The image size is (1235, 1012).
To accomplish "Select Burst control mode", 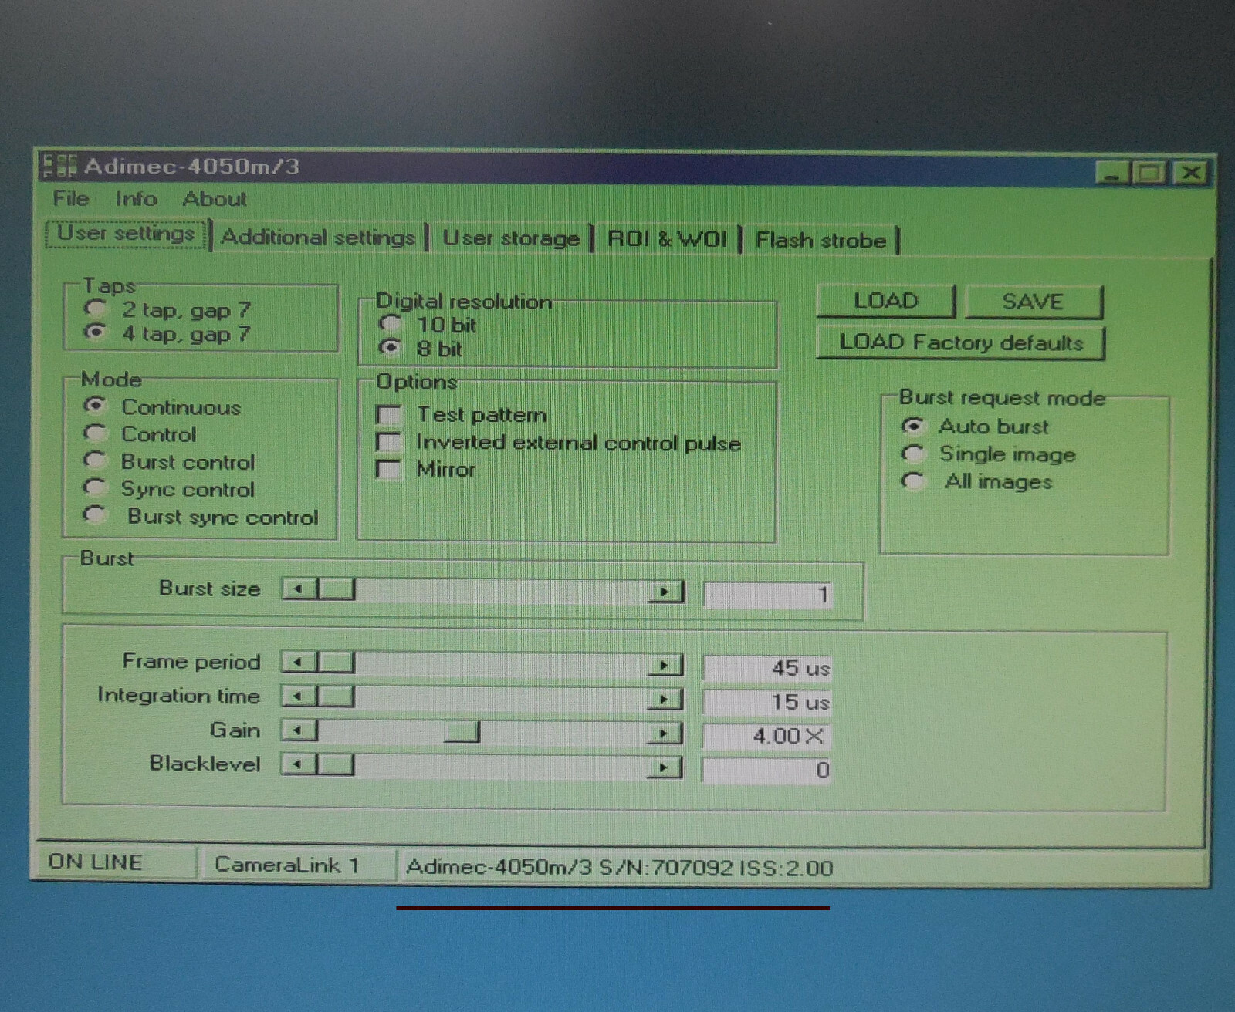I will pos(169,461).
